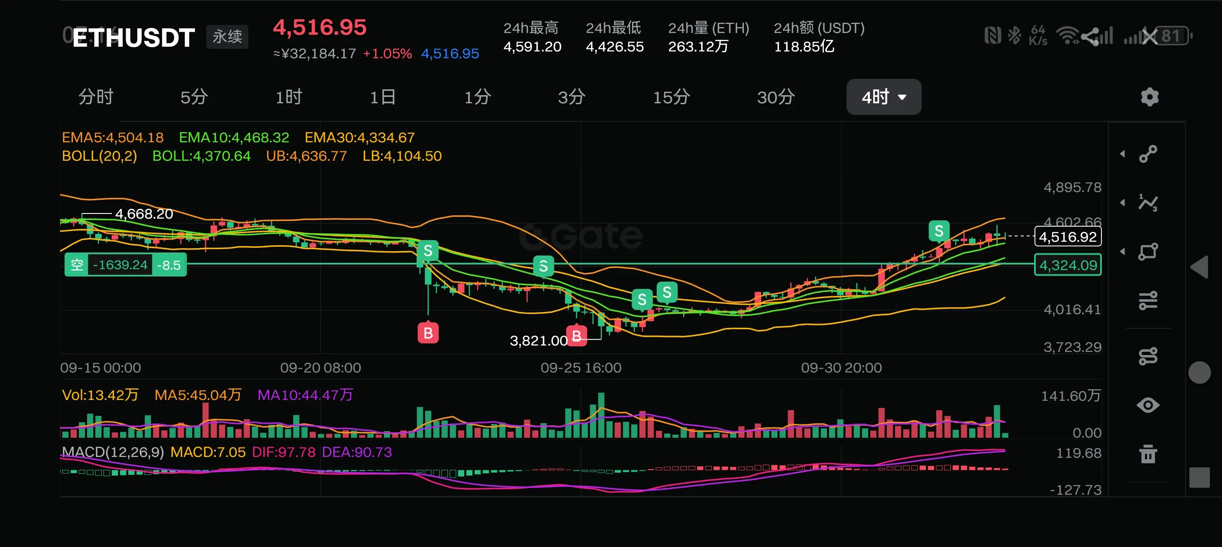Screen dimensions: 1222x547
Task: Select the 分时 chart view
Action: [96, 97]
